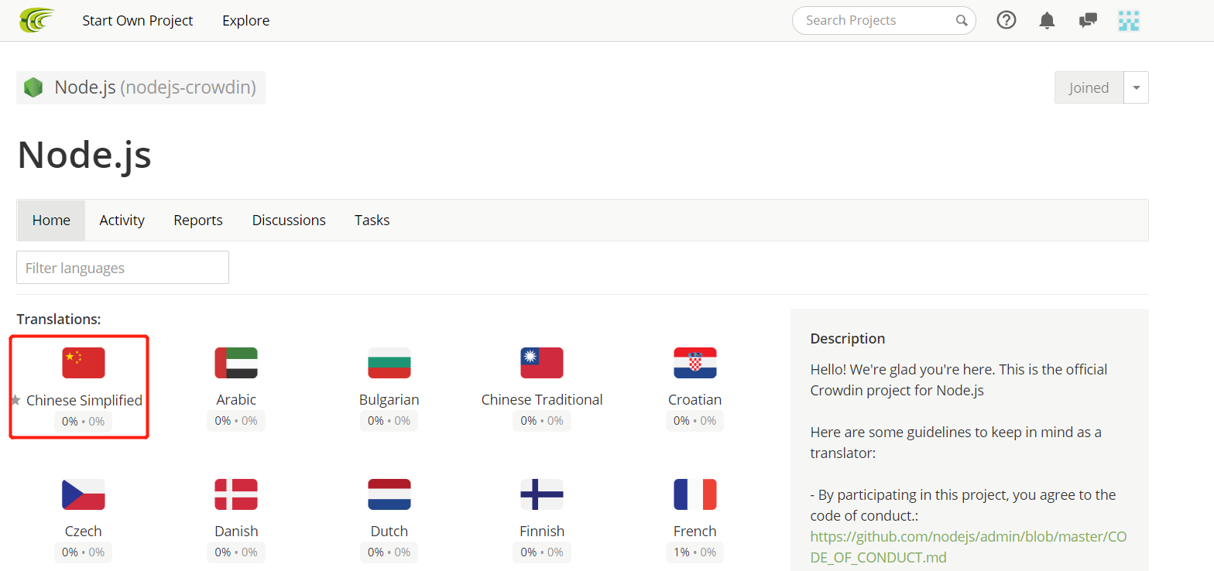Expand the dropdown arrow next to Joined
The image size is (1214, 571).
coord(1136,87)
